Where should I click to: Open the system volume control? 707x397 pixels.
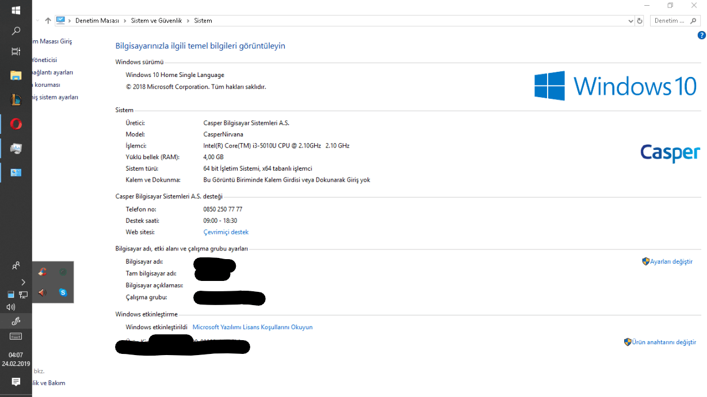11,307
